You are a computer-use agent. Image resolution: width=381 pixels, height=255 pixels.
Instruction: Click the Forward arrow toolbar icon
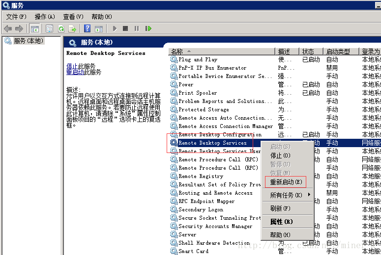click(x=19, y=29)
